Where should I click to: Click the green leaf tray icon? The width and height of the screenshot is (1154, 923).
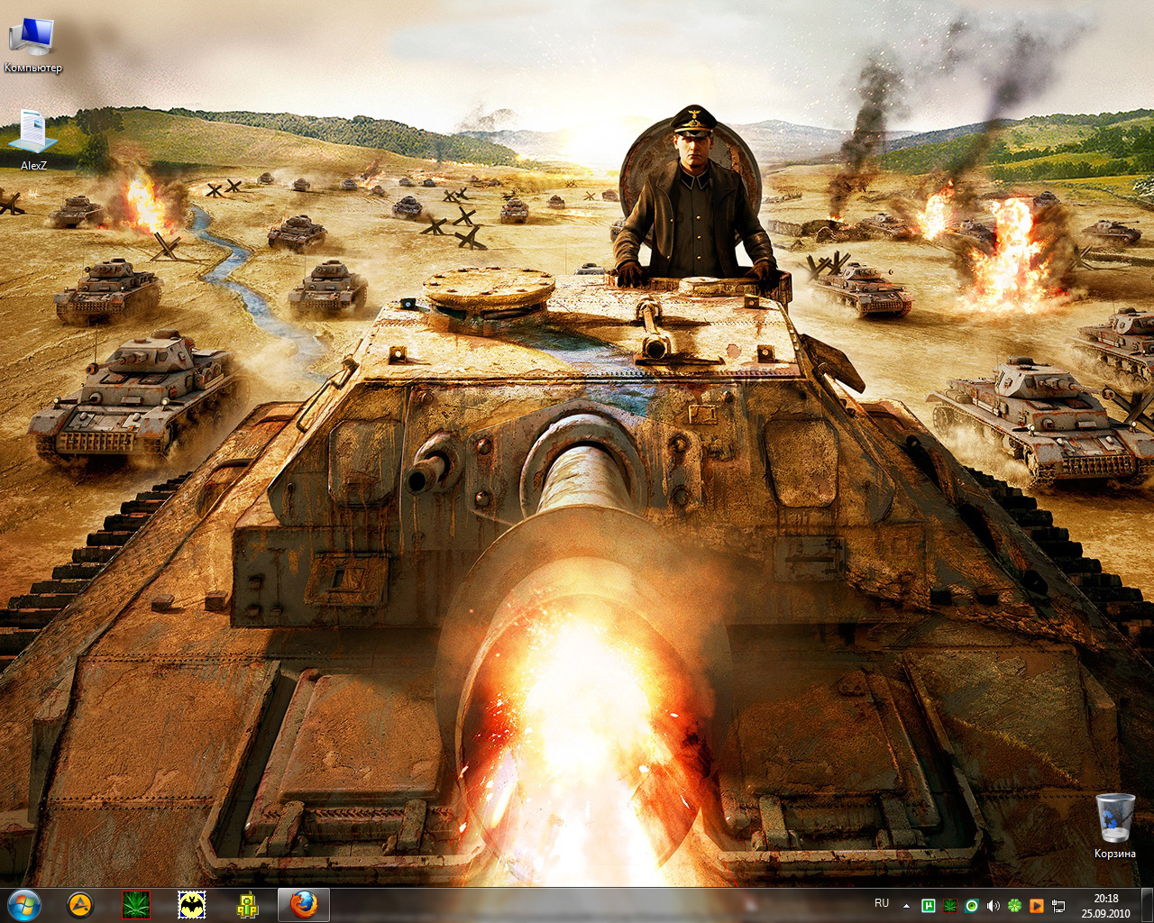click(949, 906)
